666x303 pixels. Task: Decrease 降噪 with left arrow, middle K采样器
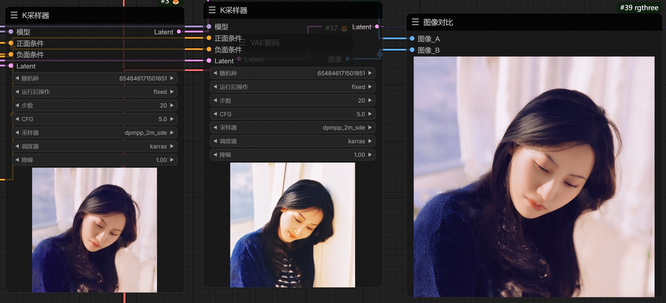click(x=215, y=155)
